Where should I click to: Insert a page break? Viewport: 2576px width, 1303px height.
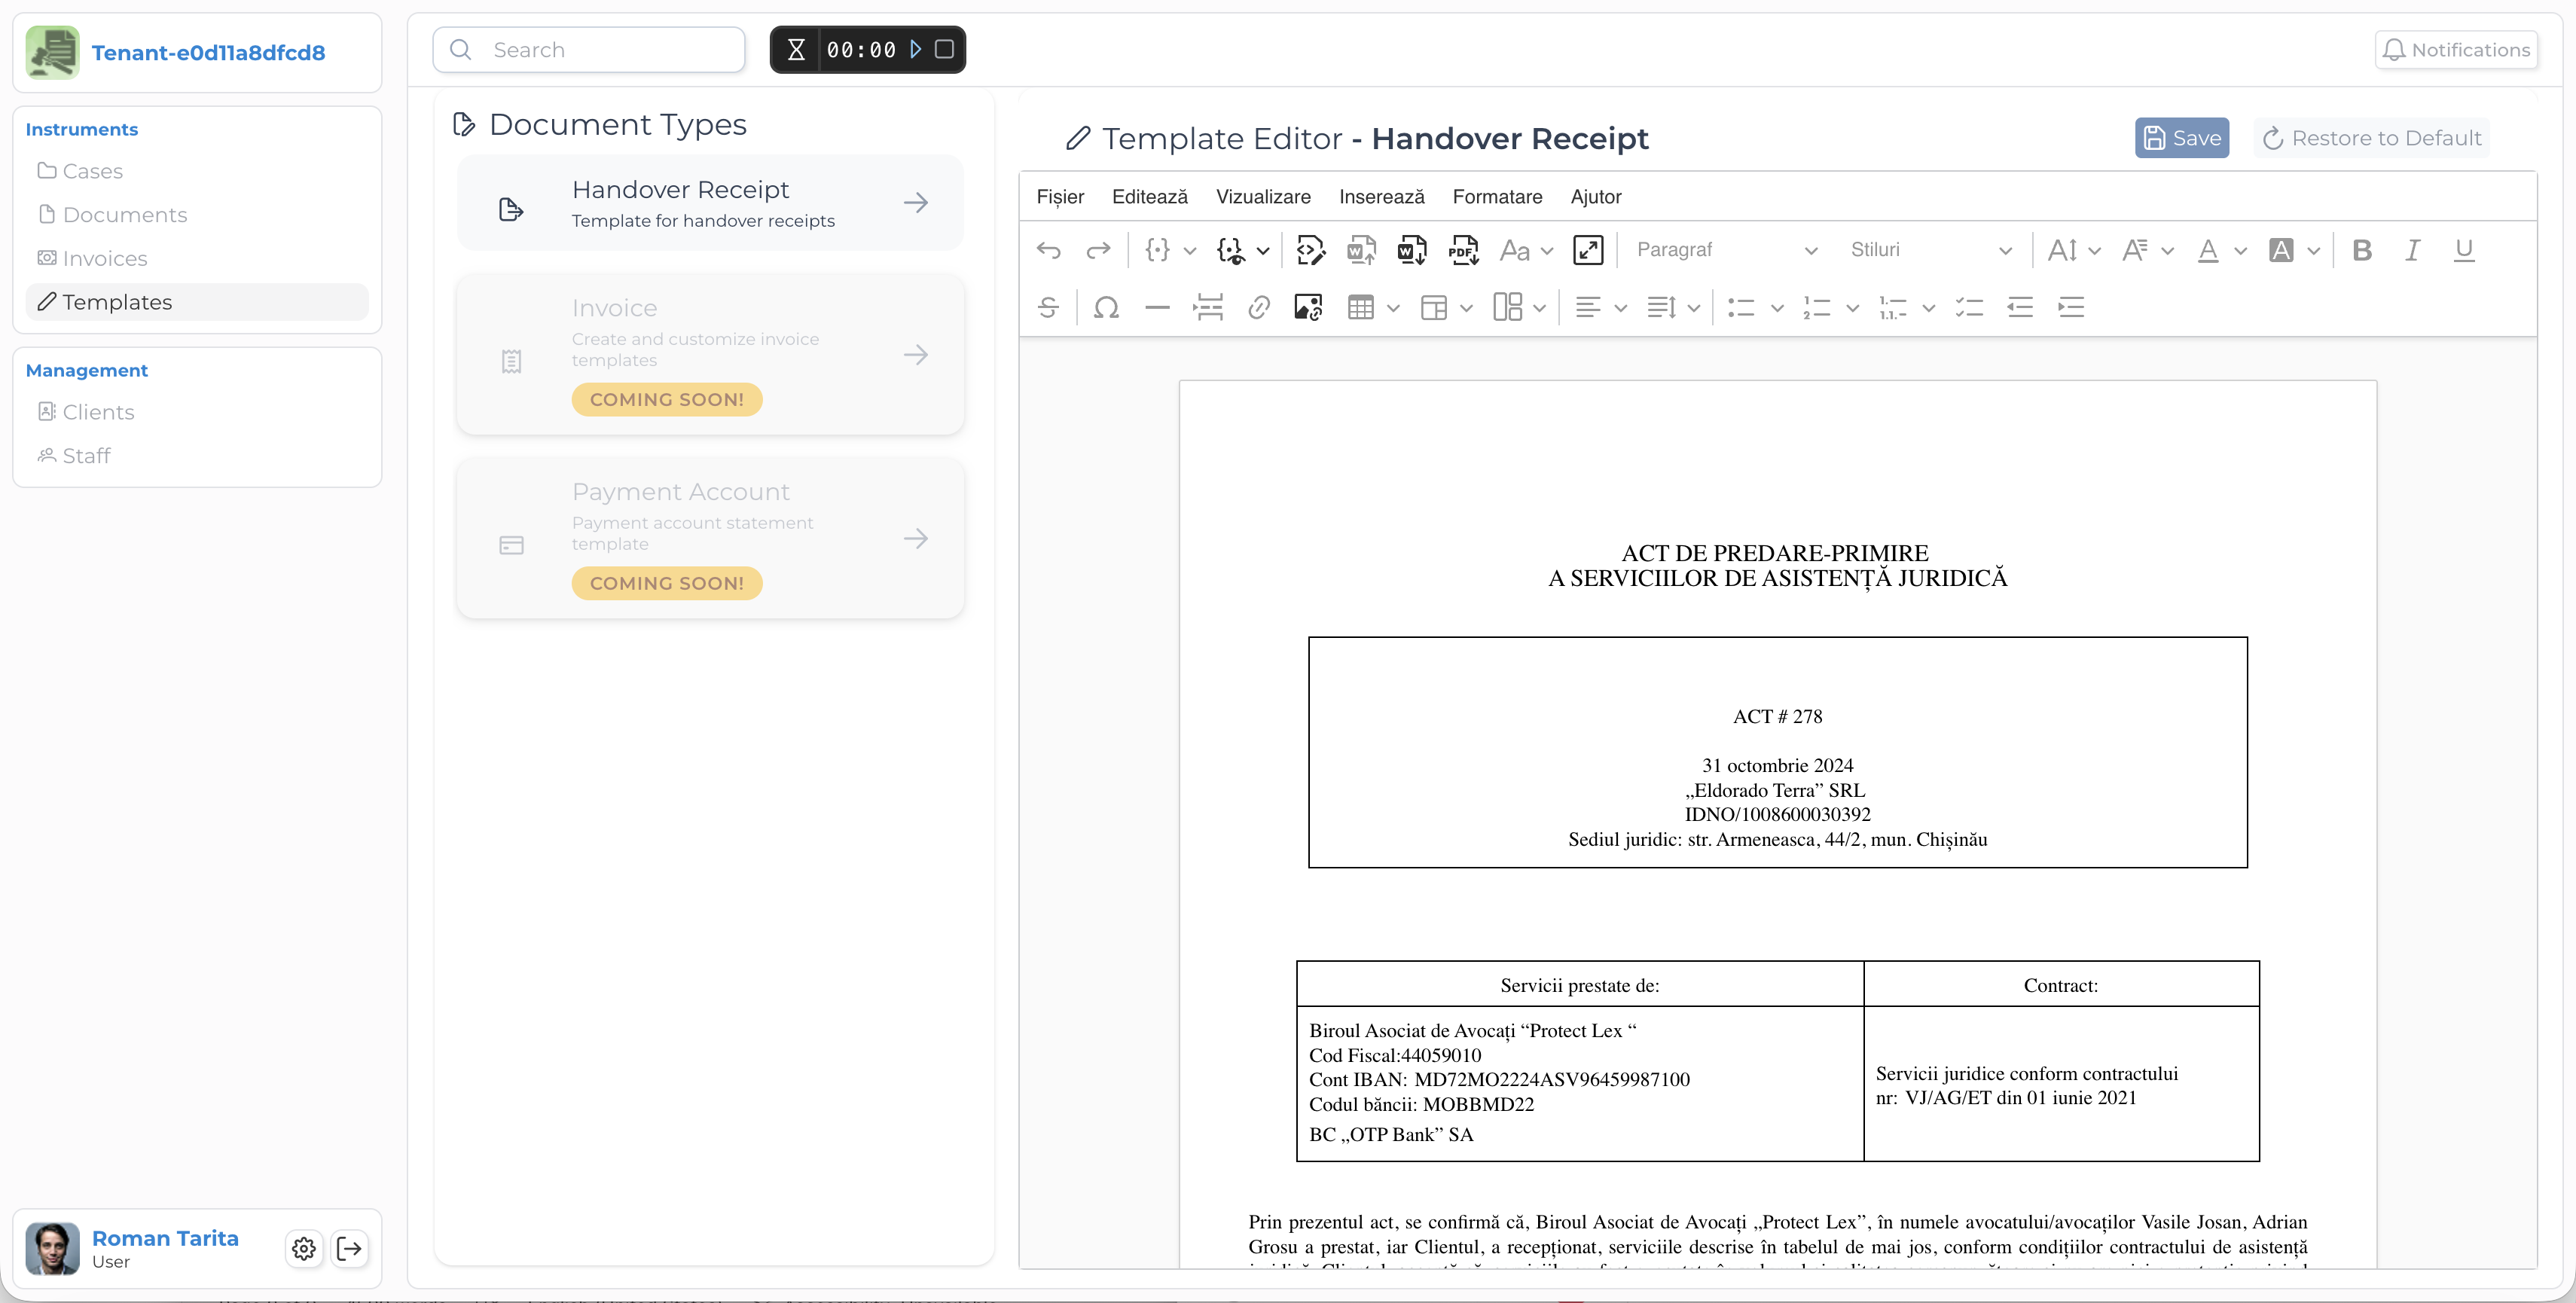[x=1208, y=308]
